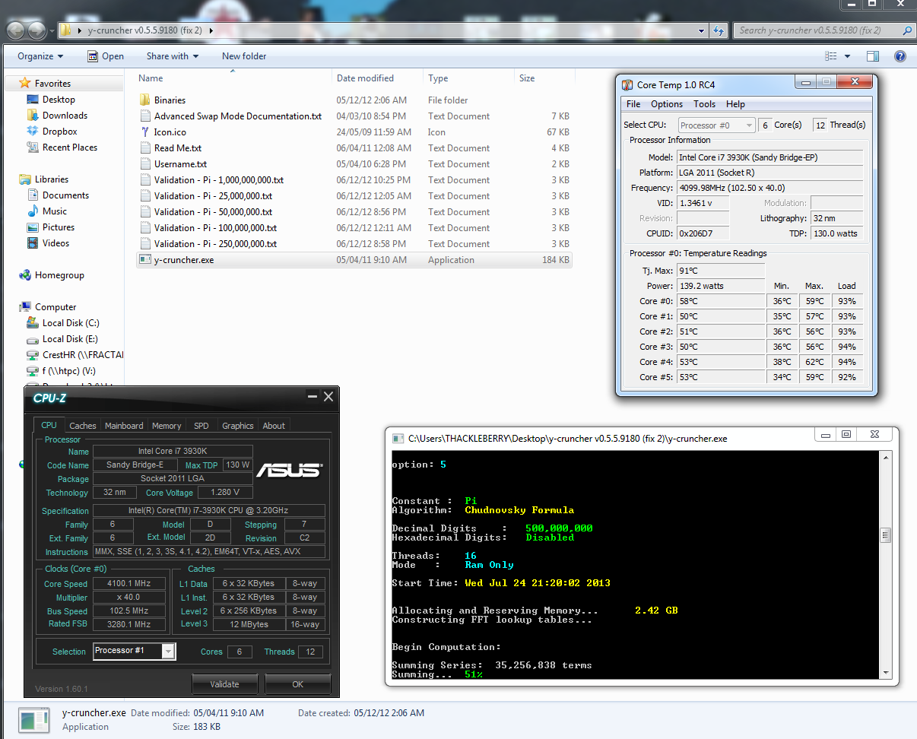Screen dimensions: 917x739
Task: Open the Share with dropdown
Action: click(173, 56)
